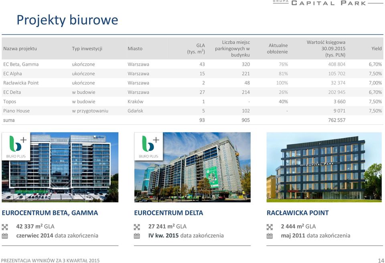The image size is (385, 263).
Task: Click the 2 444 m2 GLA text
Action: (x=298, y=227)
